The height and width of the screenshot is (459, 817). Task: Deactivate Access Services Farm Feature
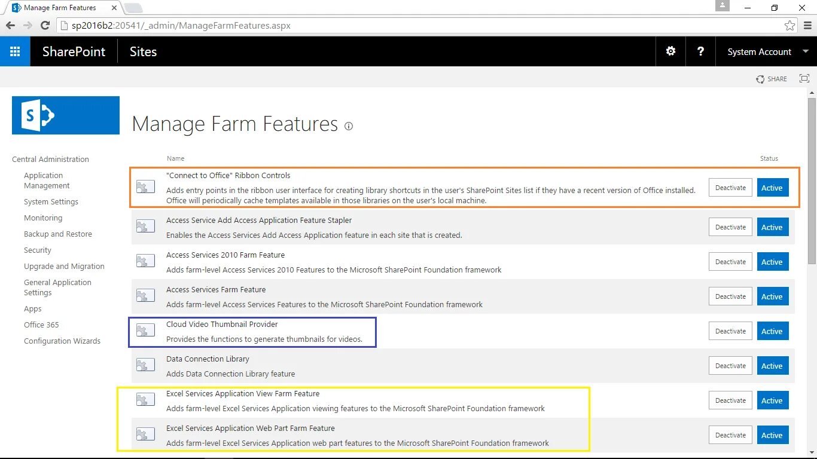point(730,296)
